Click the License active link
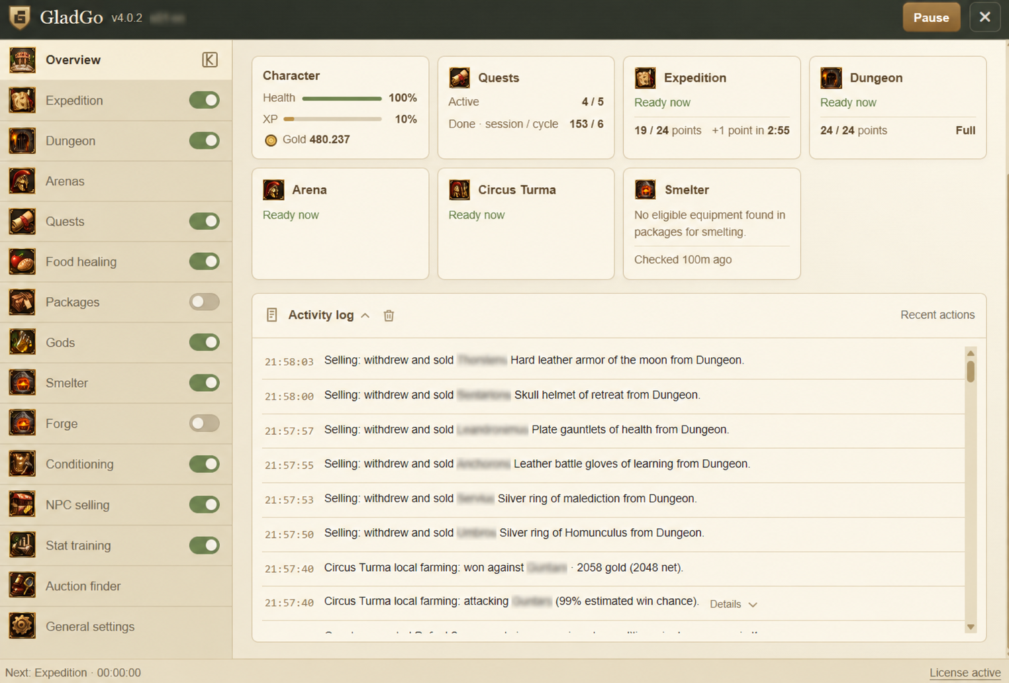The height and width of the screenshot is (683, 1009). [965, 672]
